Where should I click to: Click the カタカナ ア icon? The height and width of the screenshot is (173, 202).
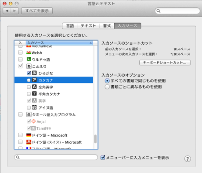(x=34, y=80)
